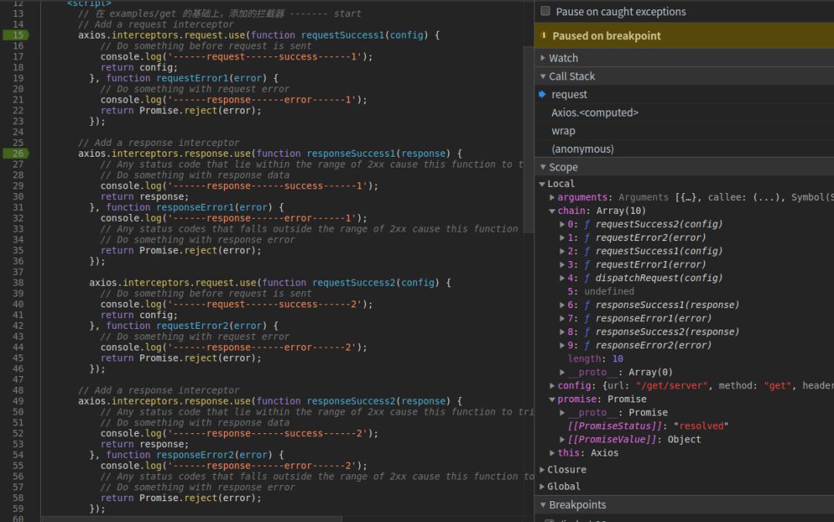Select the Axios.<computed> call stack frame
Viewport: 834px width, 522px height.
click(595, 113)
